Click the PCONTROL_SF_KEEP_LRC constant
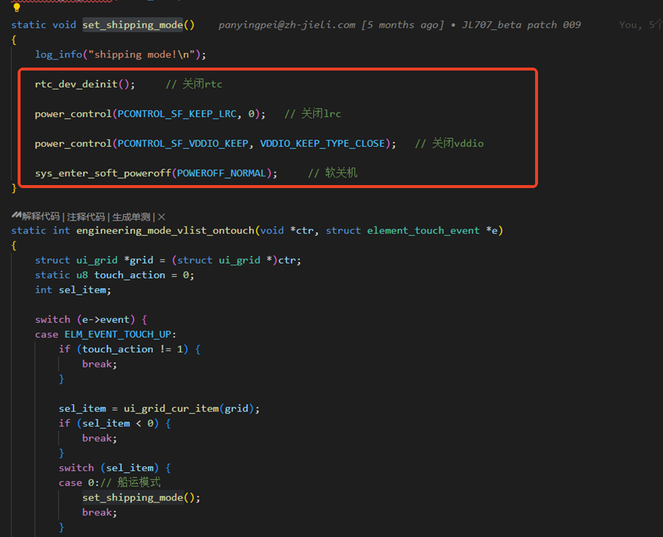663x537 pixels. tap(176, 114)
